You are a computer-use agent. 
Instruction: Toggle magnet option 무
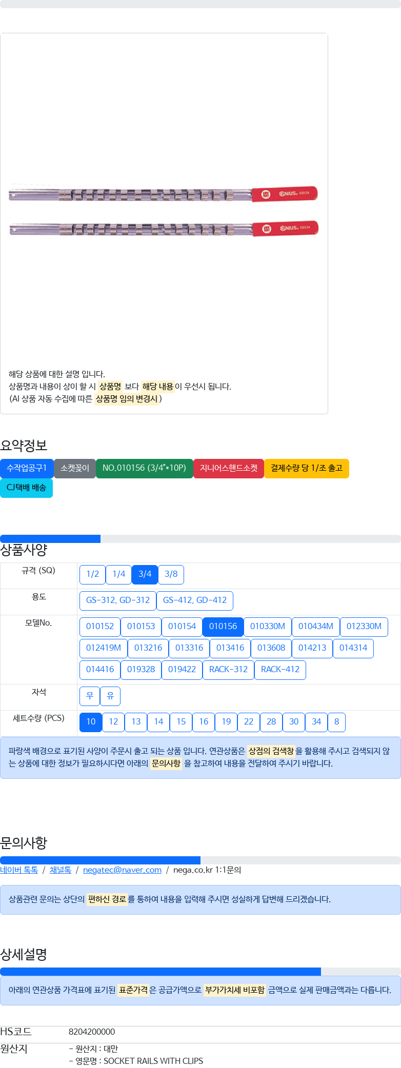(90, 696)
